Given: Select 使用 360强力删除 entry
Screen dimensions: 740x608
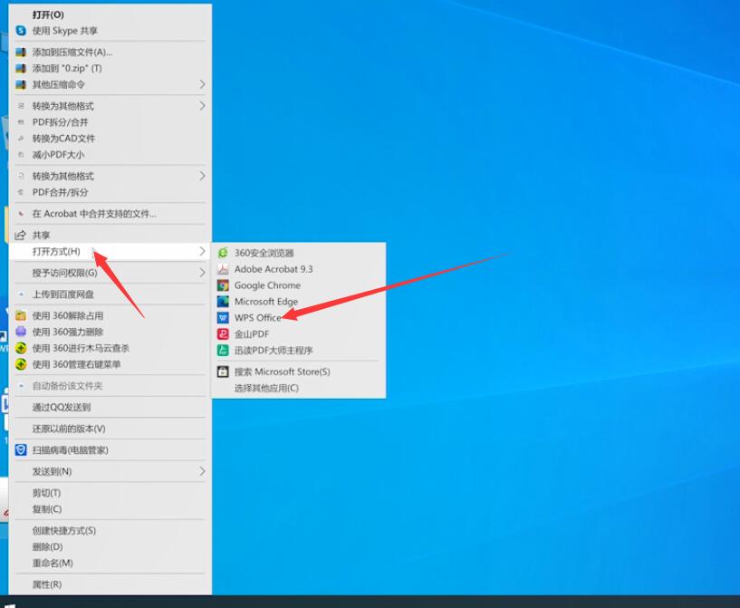Looking at the screenshot, I should [x=110, y=332].
